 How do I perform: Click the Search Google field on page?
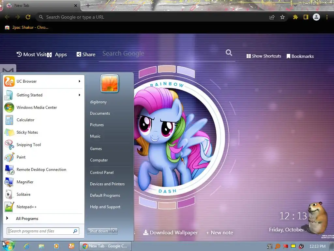coord(162,54)
